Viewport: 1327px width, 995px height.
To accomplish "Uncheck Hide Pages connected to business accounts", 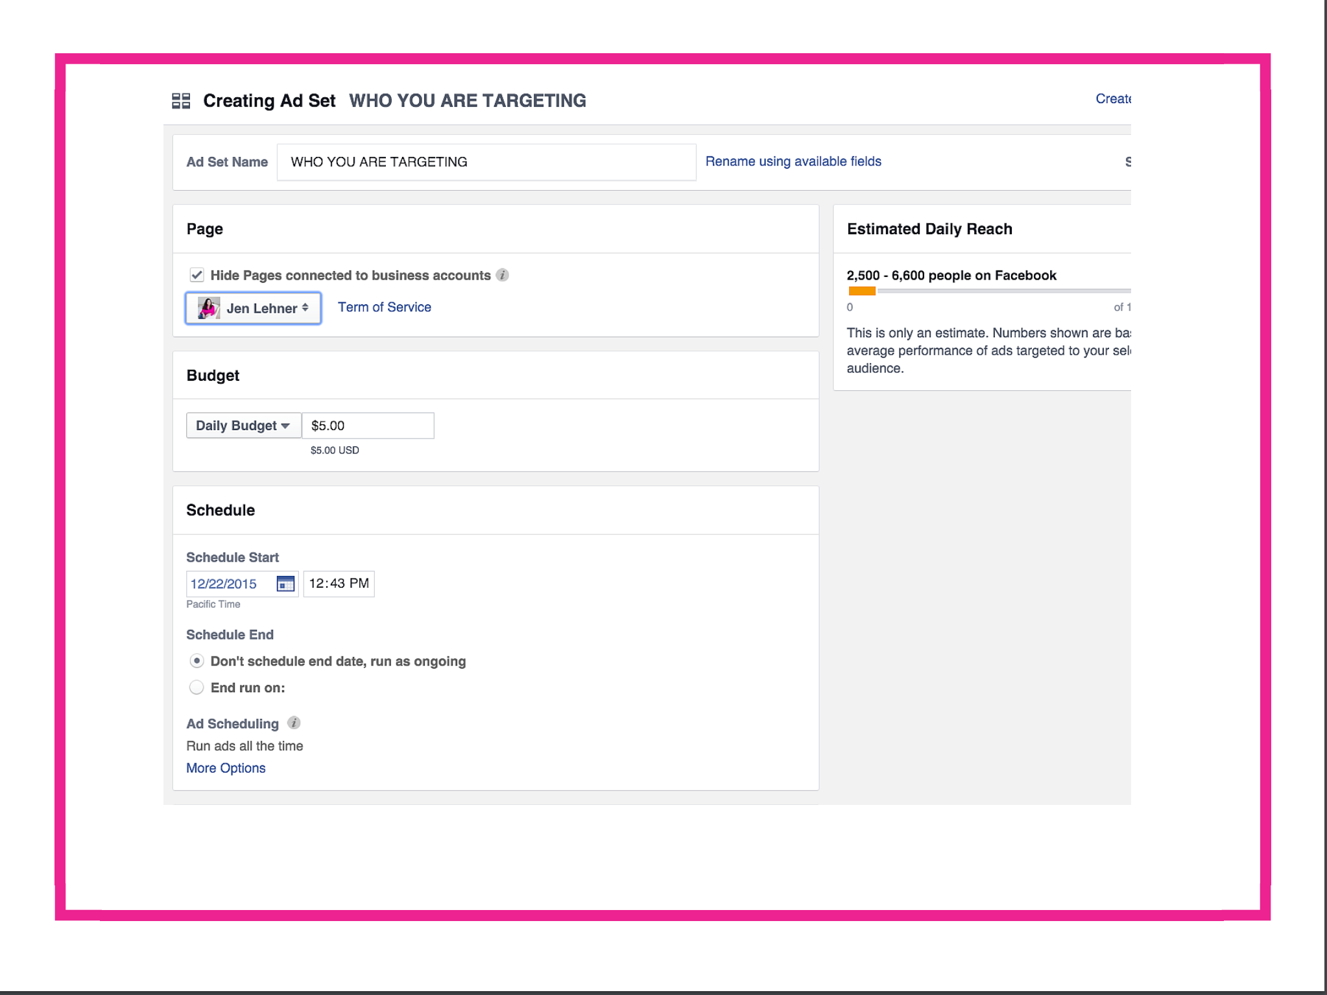I will click(197, 274).
